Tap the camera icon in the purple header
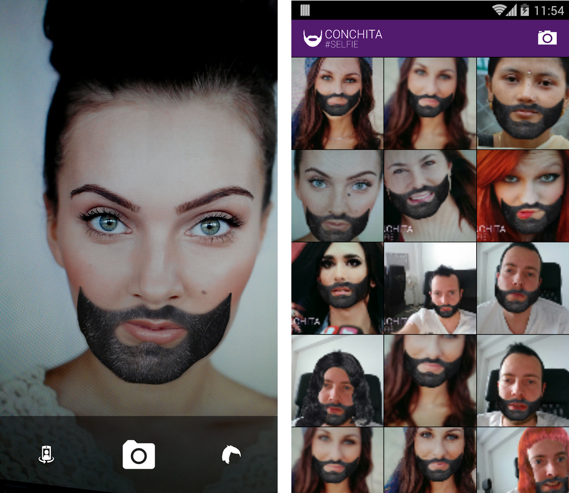The height and width of the screenshot is (493, 569). (x=547, y=38)
